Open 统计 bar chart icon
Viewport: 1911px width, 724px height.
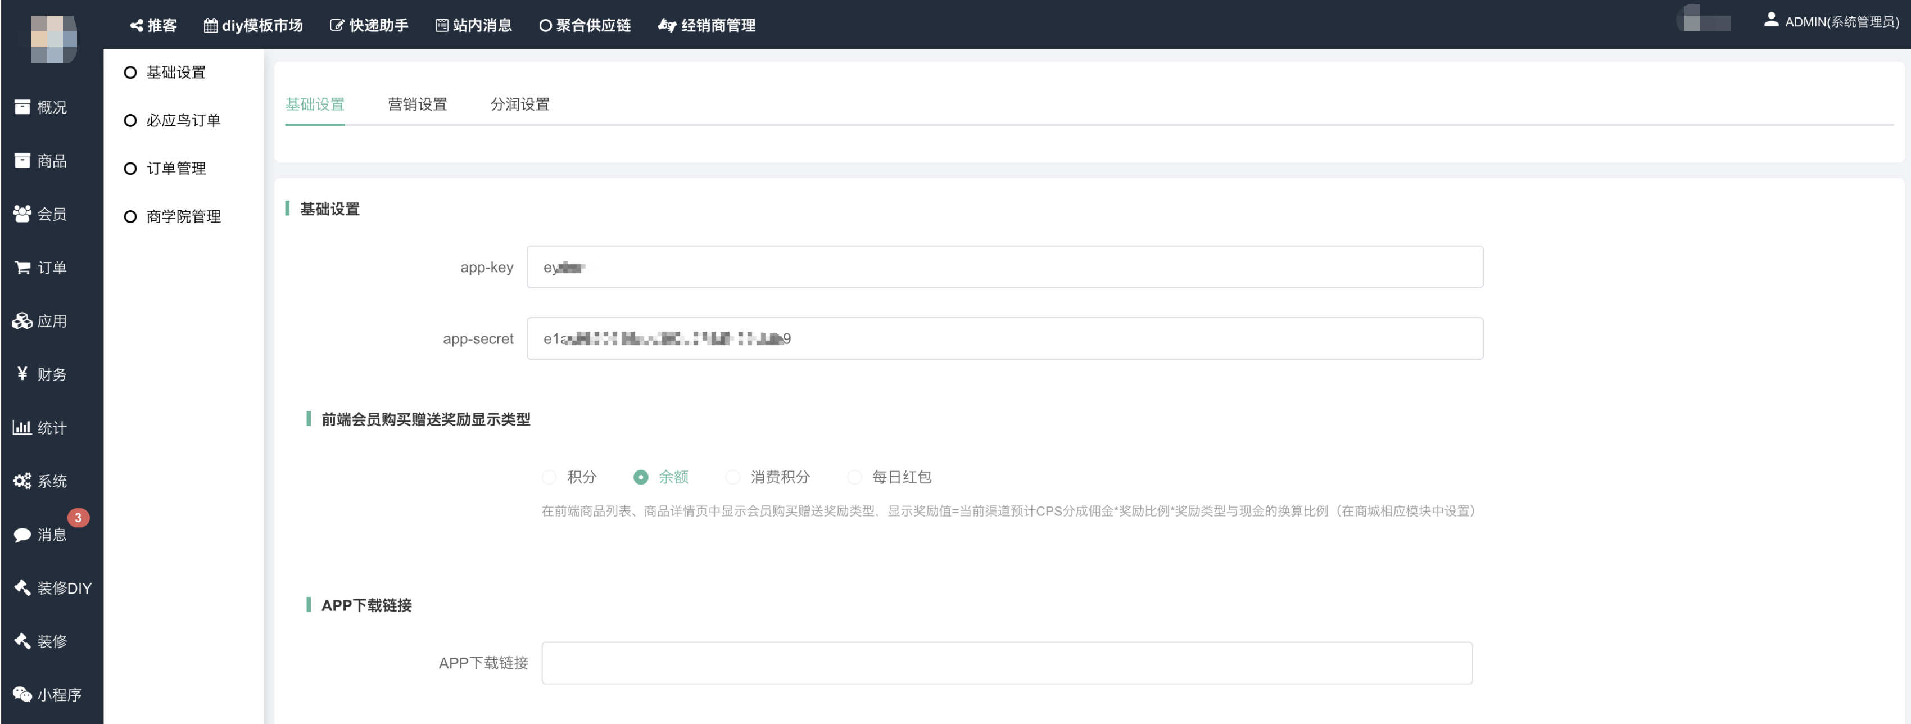click(x=22, y=427)
